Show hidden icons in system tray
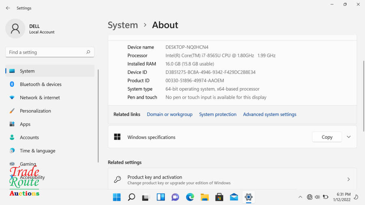The width and height of the screenshot is (365, 205). [300, 197]
